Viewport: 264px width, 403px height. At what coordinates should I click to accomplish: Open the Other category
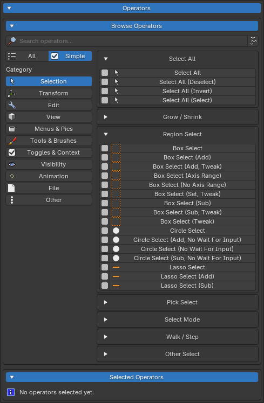[x=49, y=200]
